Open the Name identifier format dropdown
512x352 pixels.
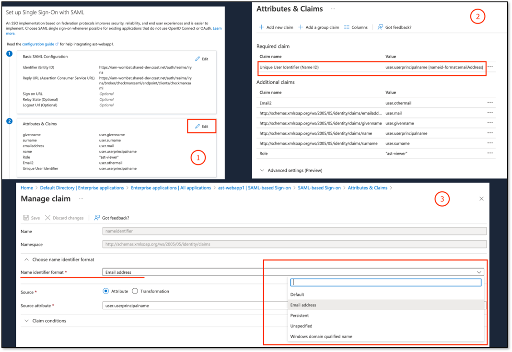293,272
